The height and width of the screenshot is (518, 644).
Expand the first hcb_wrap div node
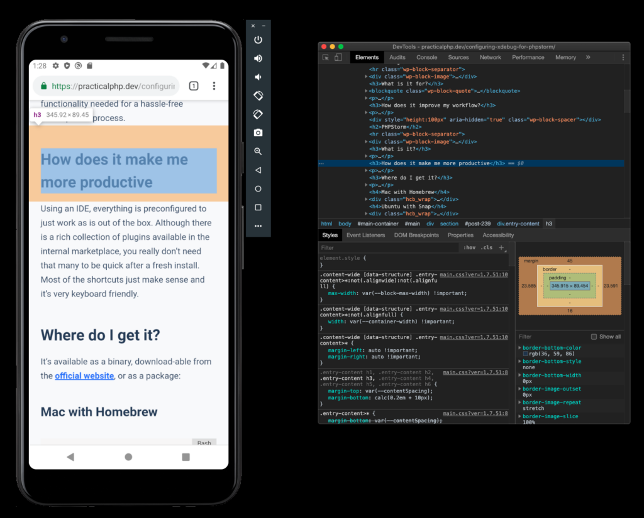coord(366,199)
